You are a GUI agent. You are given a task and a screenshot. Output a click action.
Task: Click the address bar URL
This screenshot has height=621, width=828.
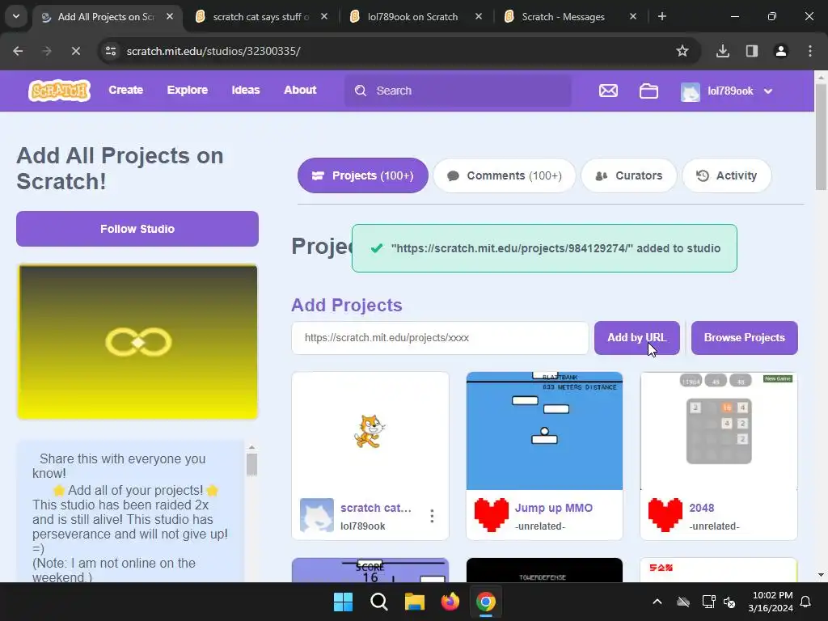[213, 51]
